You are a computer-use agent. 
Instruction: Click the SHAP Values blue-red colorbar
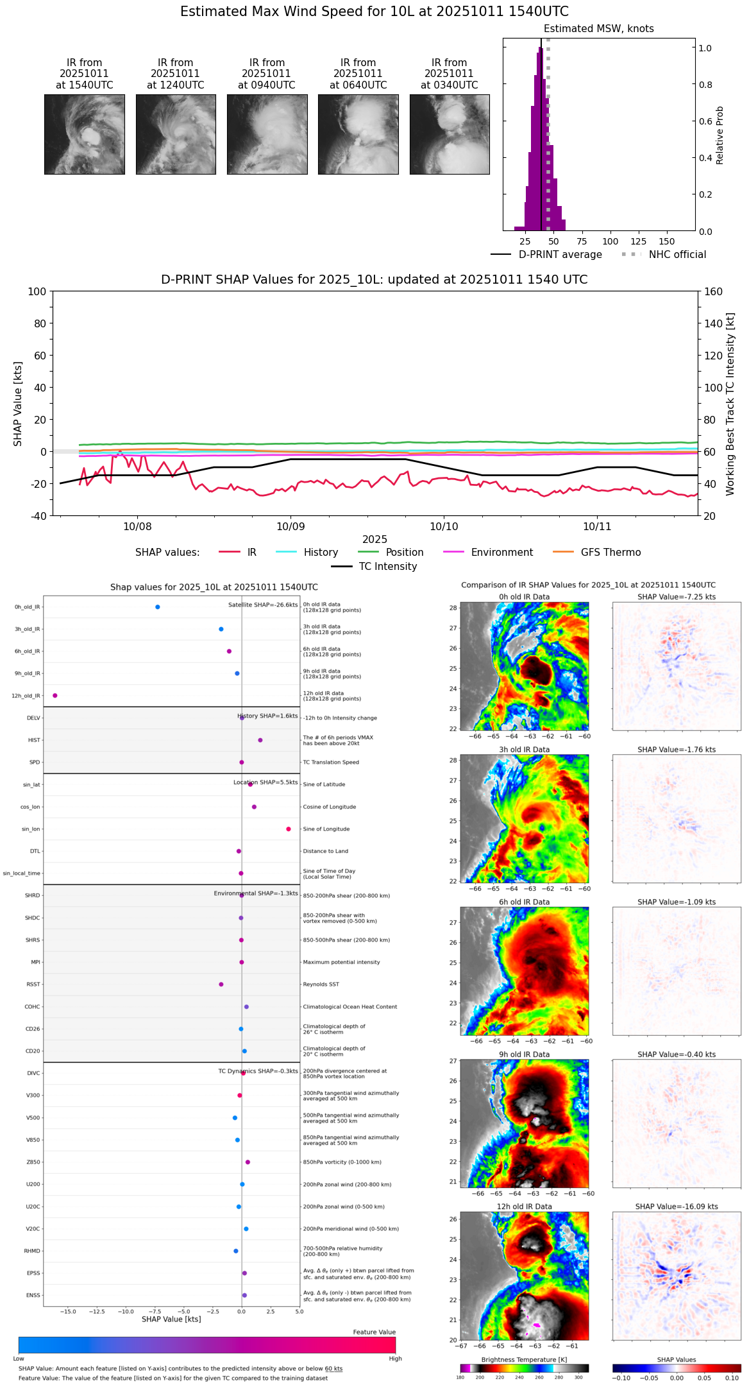(677, 1368)
